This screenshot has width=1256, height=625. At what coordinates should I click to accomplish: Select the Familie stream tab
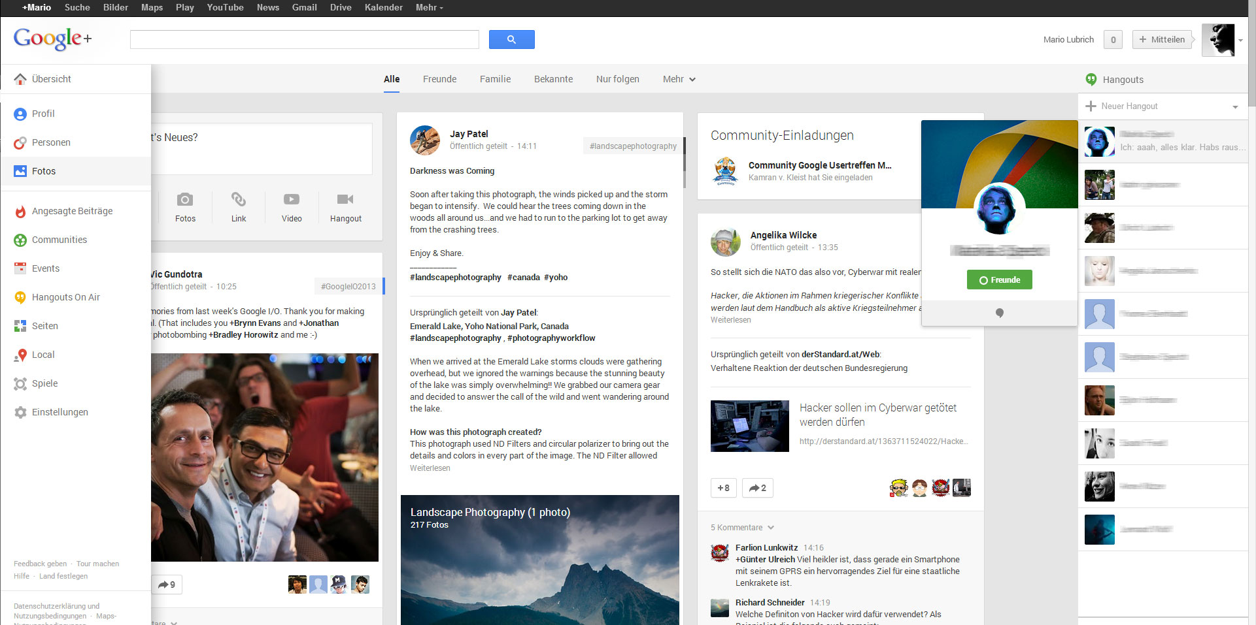(495, 79)
